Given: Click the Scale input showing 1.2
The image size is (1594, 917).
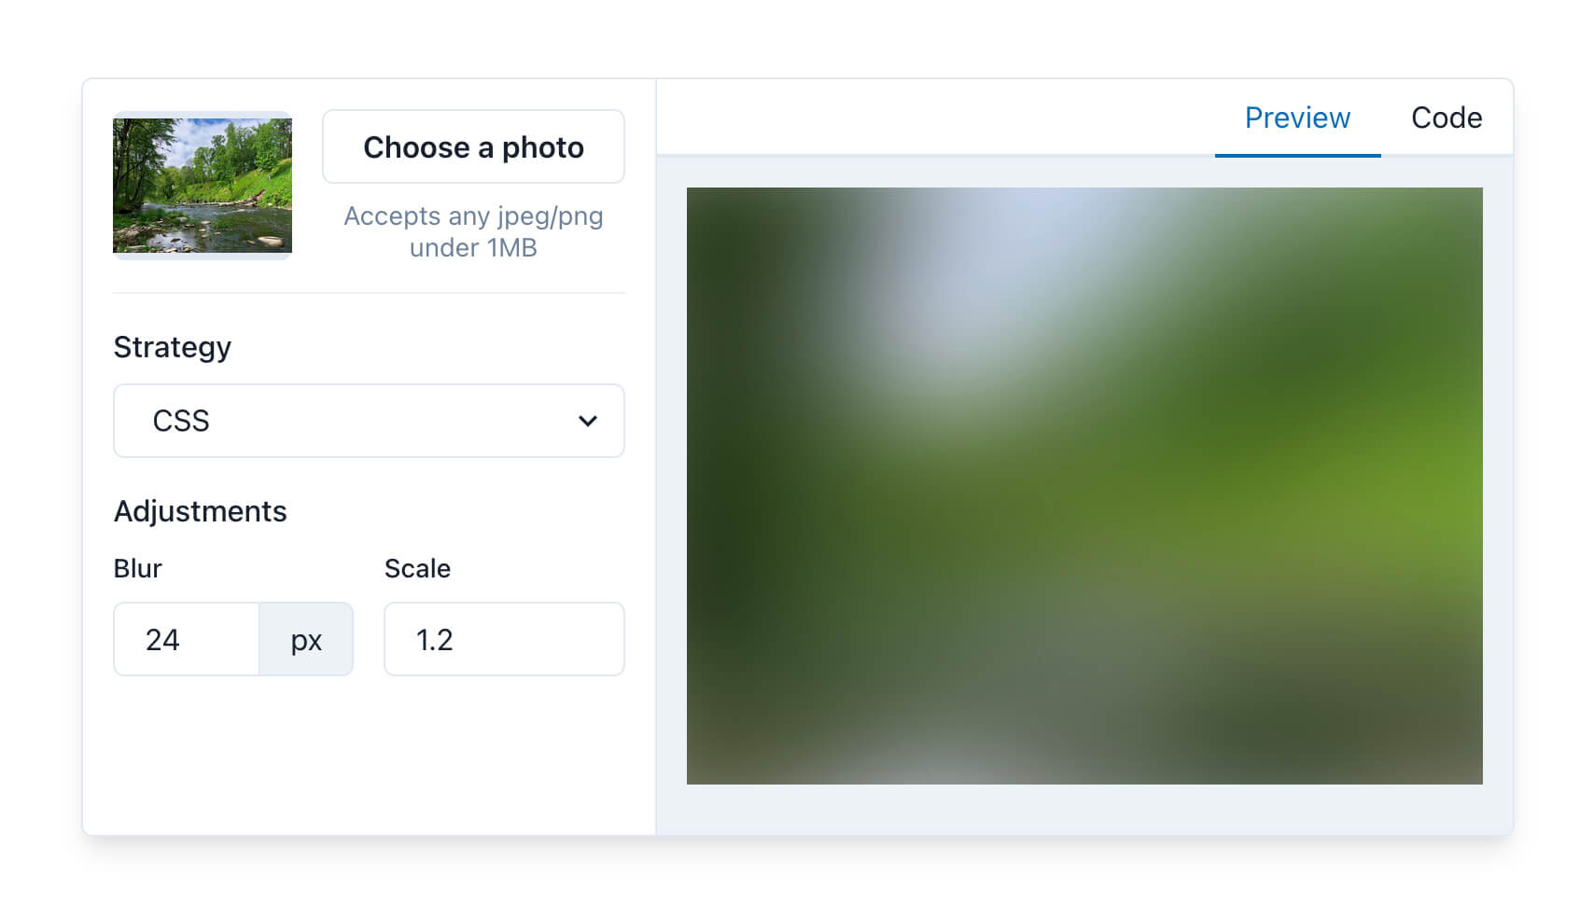Looking at the screenshot, I should click(504, 639).
